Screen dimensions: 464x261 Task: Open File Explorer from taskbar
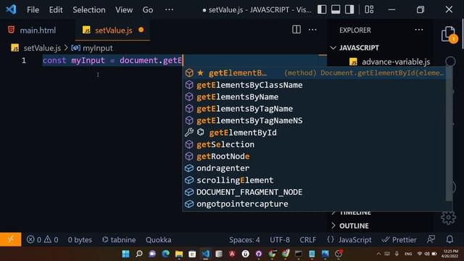click(x=179, y=254)
